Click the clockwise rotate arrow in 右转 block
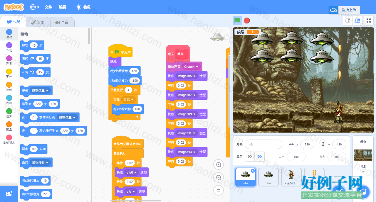Screen dimensions: 376x202 (32, 59)
